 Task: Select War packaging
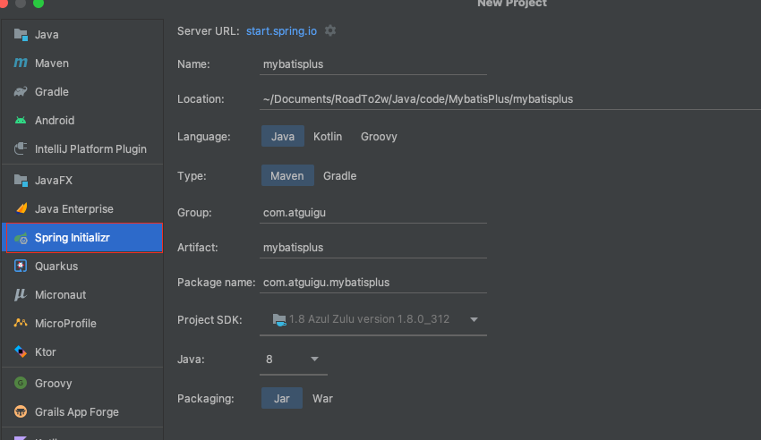tap(322, 398)
